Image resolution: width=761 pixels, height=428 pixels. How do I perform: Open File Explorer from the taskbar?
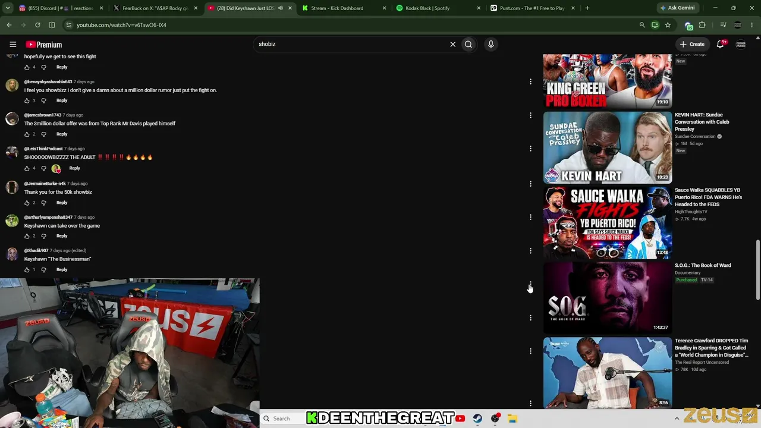point(512,418)
